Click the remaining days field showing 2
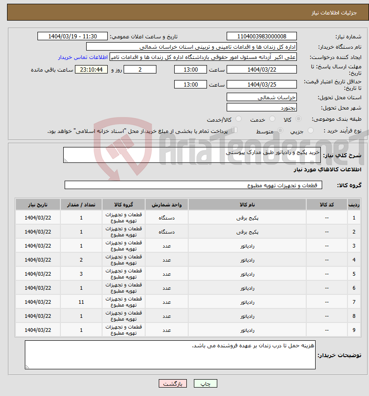The width and height of the screenshot is (369, 396). click(x=140, y=70)
